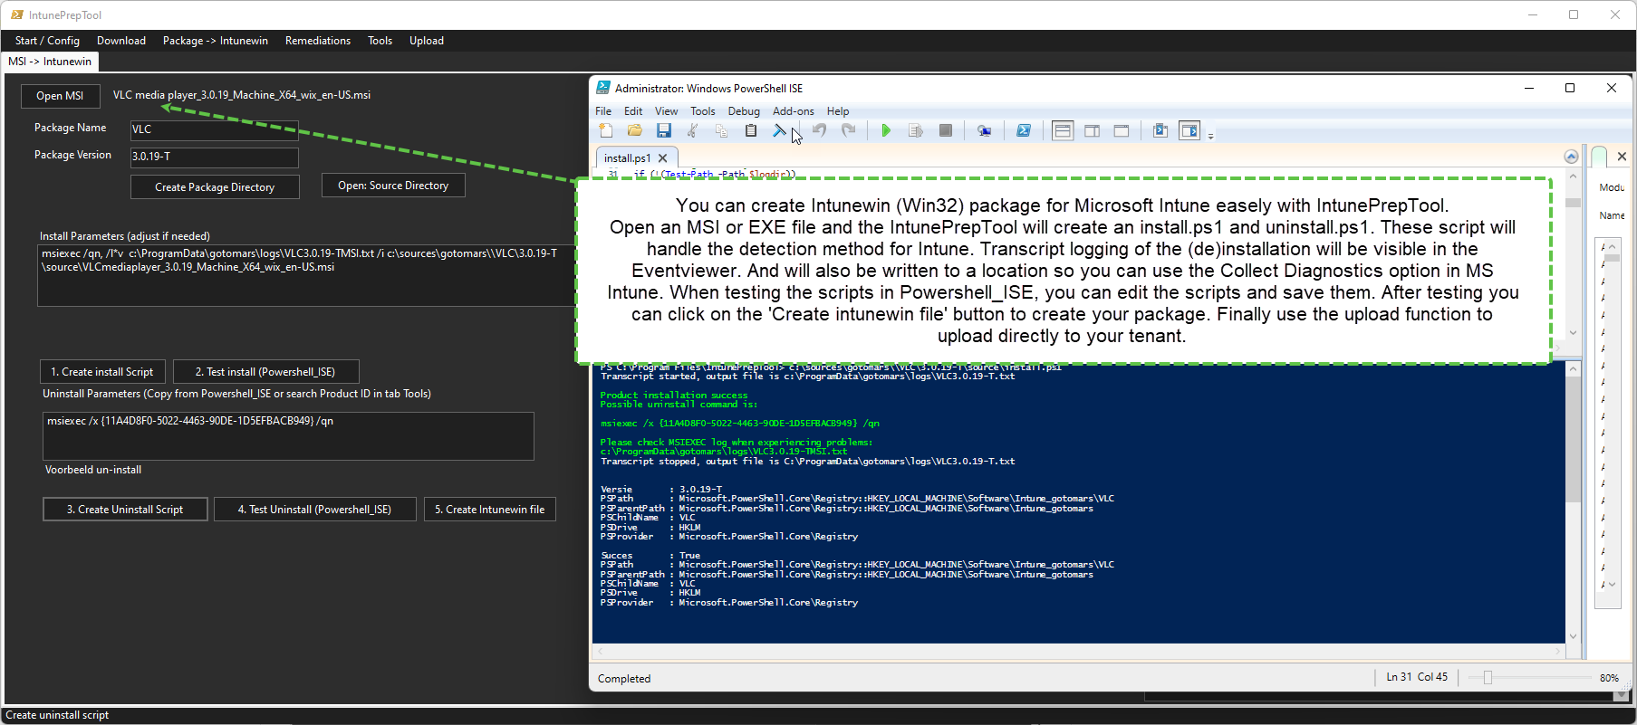Image resolution: width=1637 pixels, height=725 pixels.
Task: Click Paste clipboard icon in ISE toolbar
Action: (x=751, y=131)
